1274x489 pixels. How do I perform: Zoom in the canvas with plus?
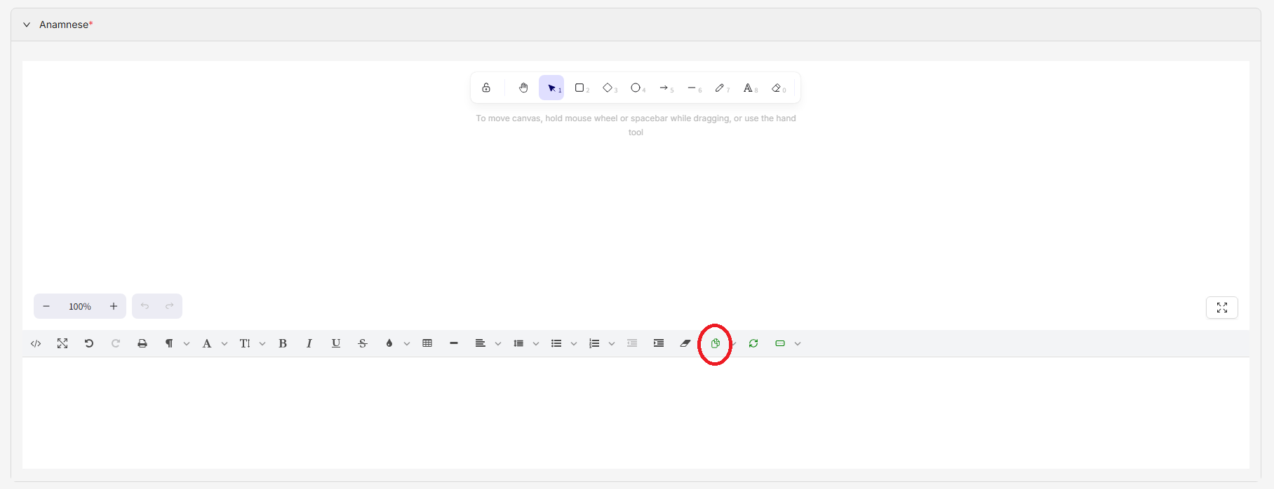coord(114,306)
